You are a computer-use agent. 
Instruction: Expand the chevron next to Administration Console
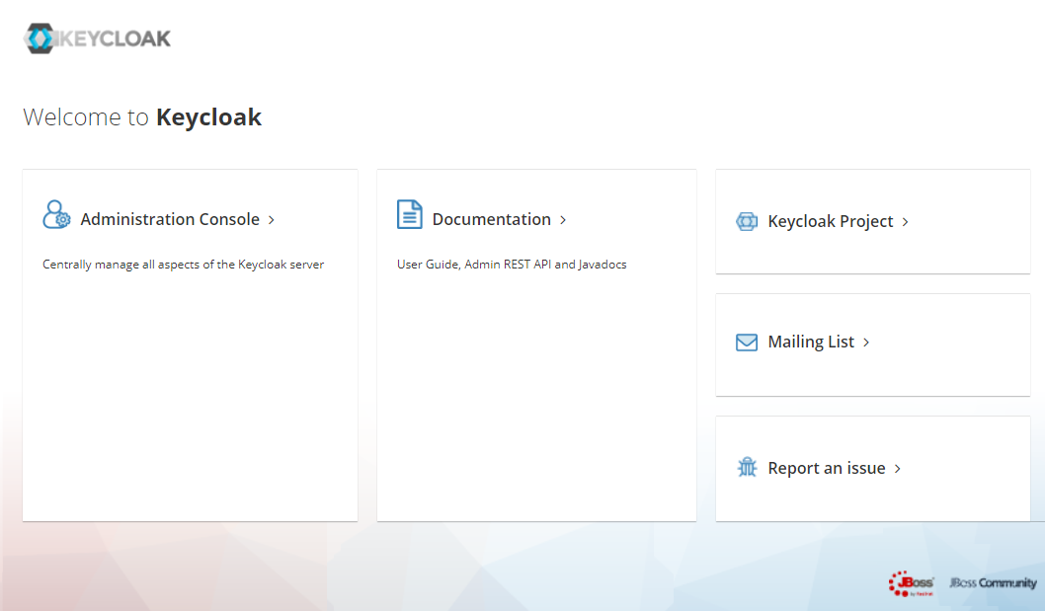click(x=270, y=219)
